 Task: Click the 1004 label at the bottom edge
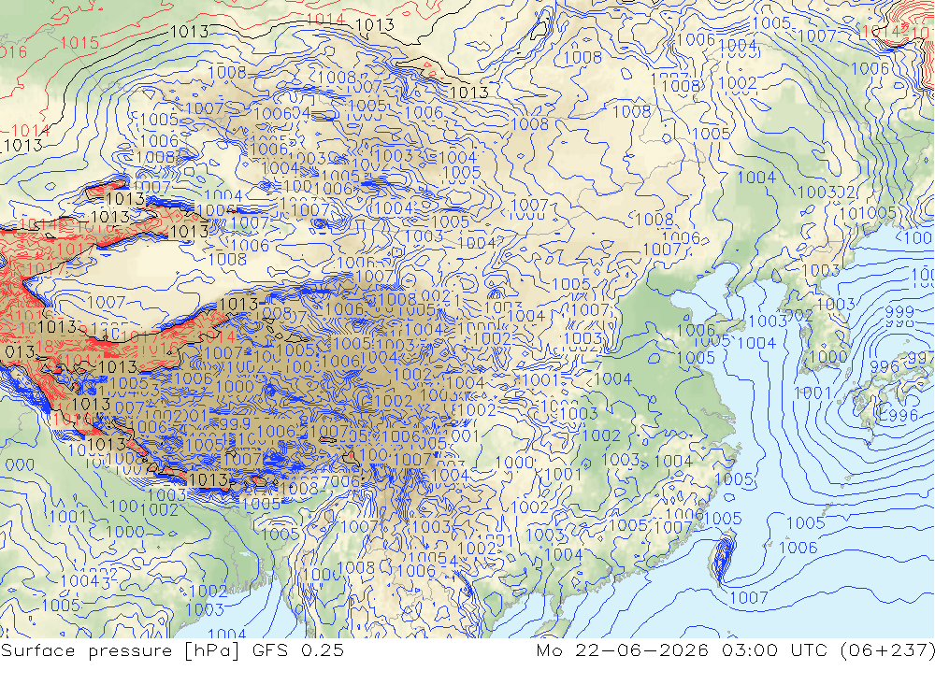pyautogui.click(x=227, y=633)
